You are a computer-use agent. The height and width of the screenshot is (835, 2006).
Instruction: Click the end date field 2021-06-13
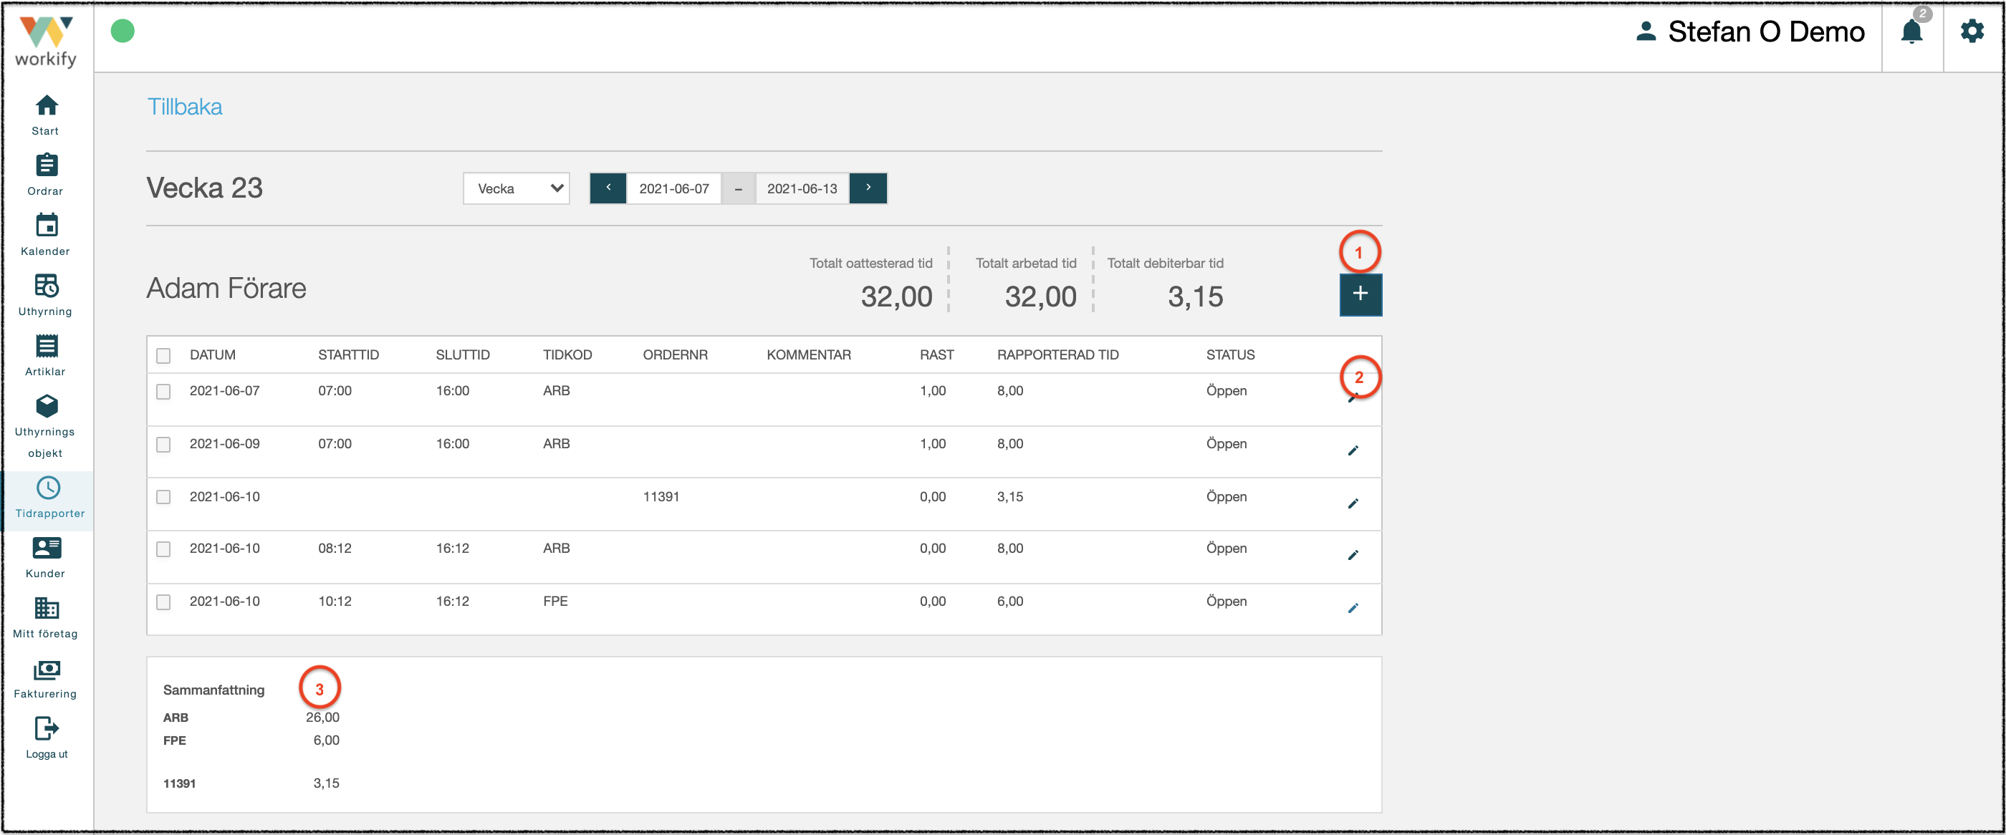[802, 188]
